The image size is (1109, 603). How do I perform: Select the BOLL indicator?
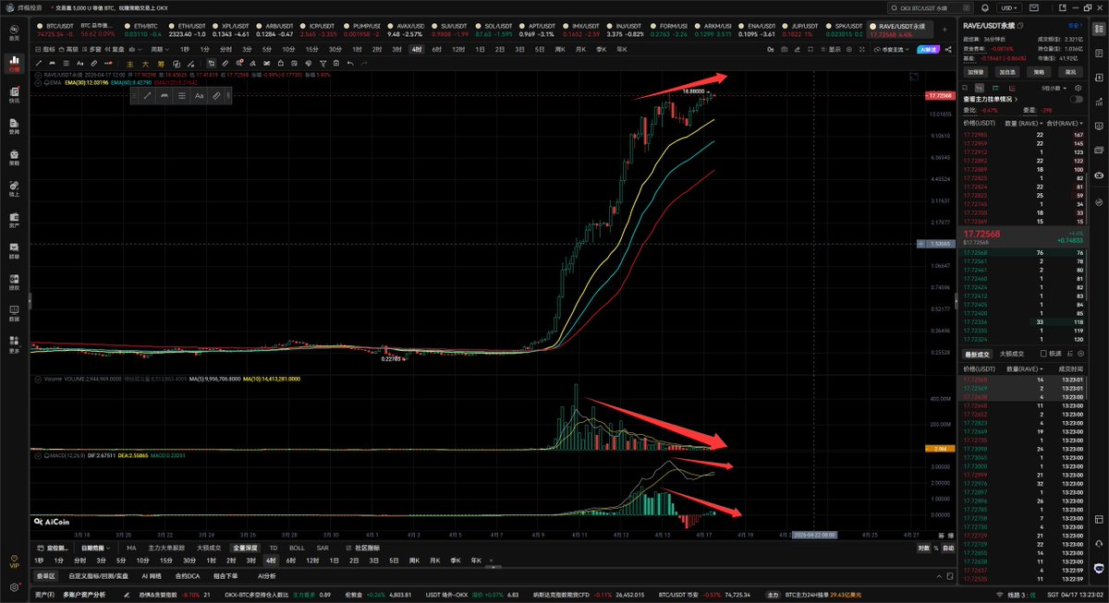pos(297,548)
